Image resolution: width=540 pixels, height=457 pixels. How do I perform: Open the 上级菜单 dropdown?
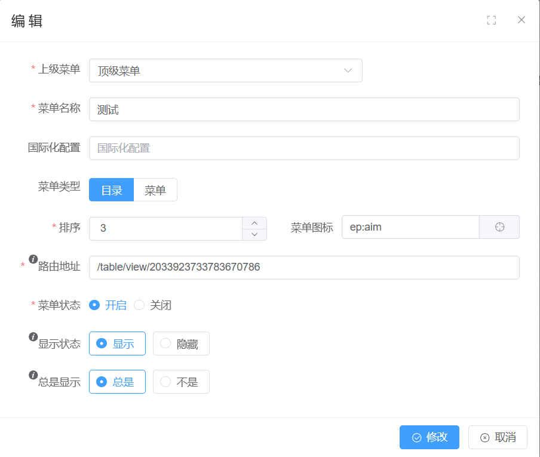pos(225,70)
